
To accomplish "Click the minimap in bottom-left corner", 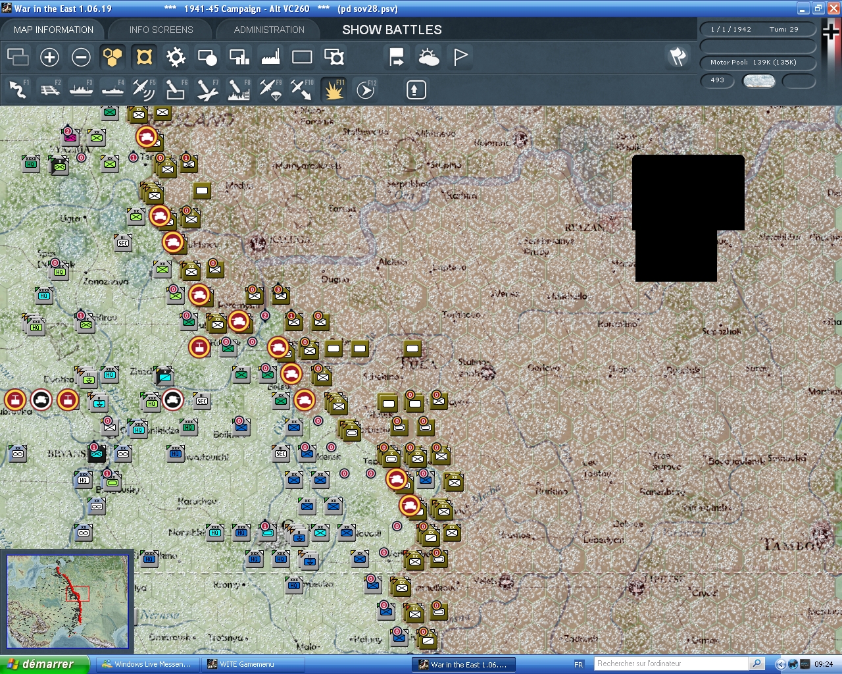I will [67, 602].
